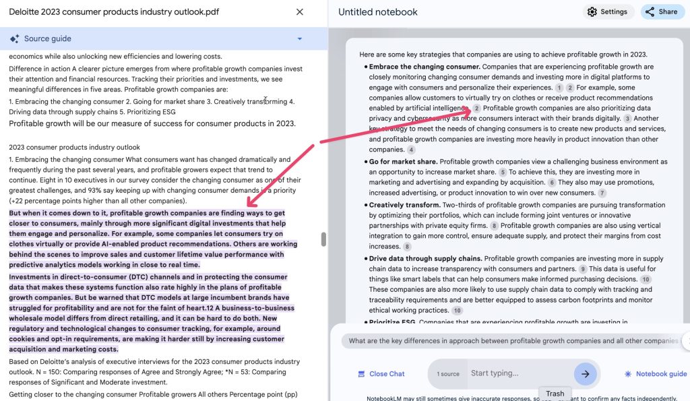Open citation 9 after 'consumers and partners'
Viewport: 690px width, 401px height.
[584, 269]
